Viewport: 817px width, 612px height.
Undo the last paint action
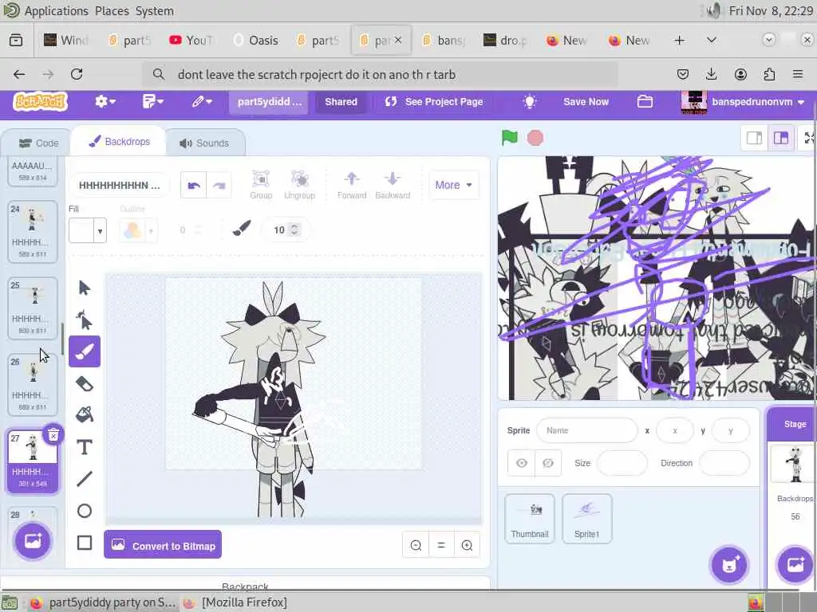tap(194, 185)
